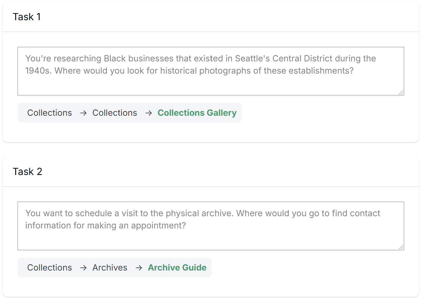Select the Archives breadcrumb item

coord(110,268)
